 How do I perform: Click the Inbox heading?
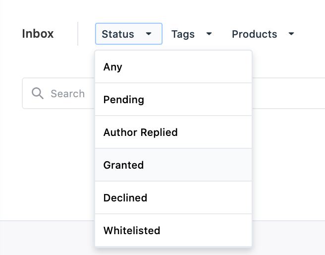[x=38, y=34]
